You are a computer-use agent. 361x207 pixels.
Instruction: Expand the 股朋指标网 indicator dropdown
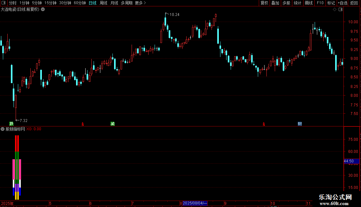tap(3, 129)
